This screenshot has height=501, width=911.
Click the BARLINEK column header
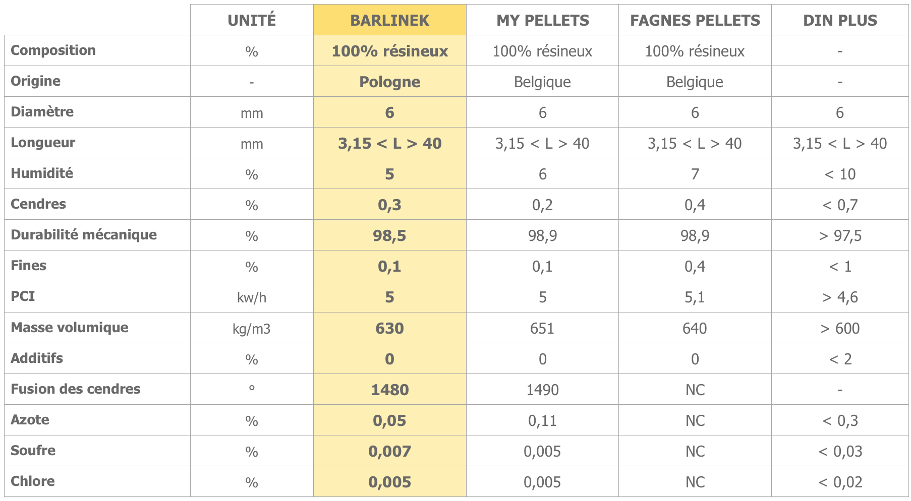tap(389, 20)
